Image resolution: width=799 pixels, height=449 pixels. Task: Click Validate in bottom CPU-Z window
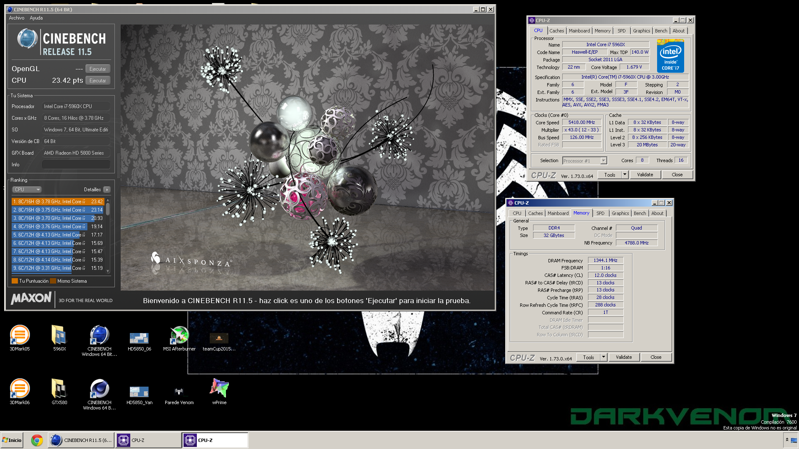click(624, 358)
